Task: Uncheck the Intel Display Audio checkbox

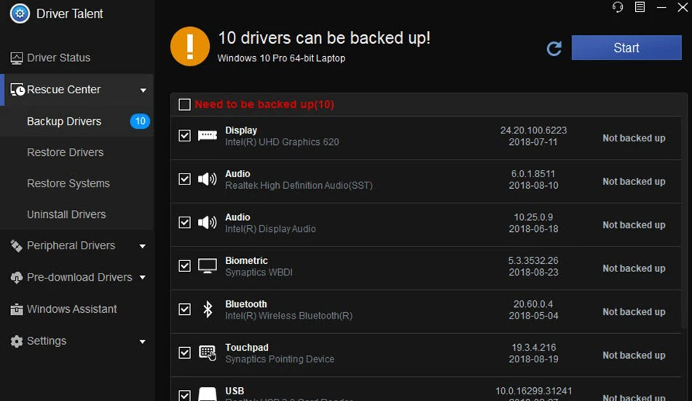Action: click(x=184, y=222)
